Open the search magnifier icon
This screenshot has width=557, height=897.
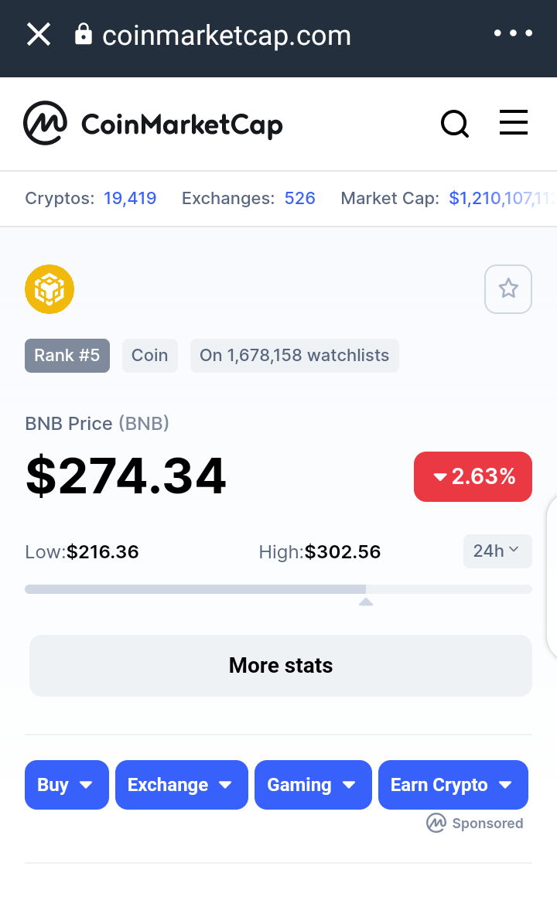(x=455, y=124)
